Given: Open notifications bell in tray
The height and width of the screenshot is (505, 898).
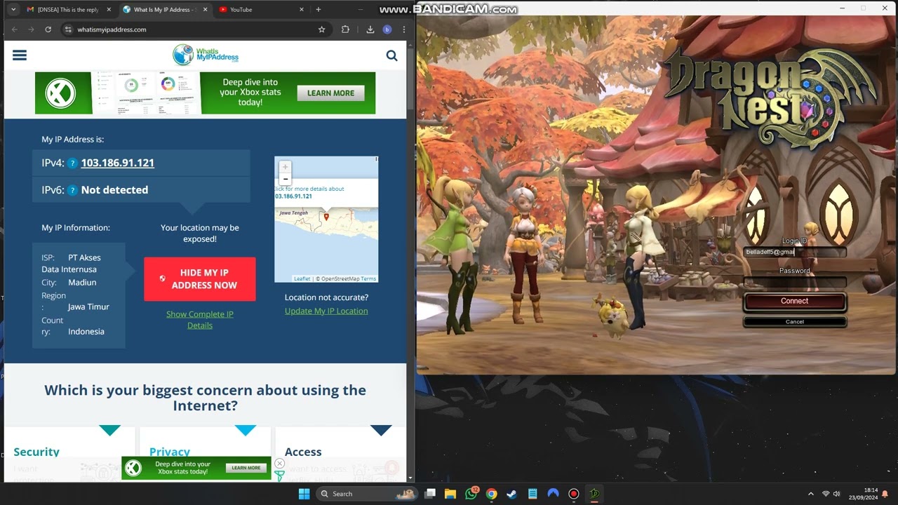Looking at the screenshot, I should tap(885, 494).
